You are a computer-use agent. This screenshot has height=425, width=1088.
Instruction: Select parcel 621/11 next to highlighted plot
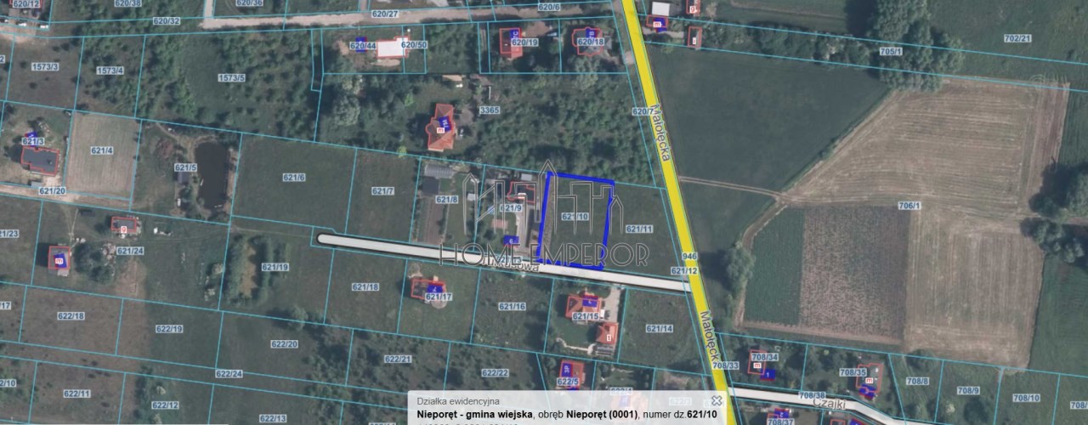pos(638,229)
